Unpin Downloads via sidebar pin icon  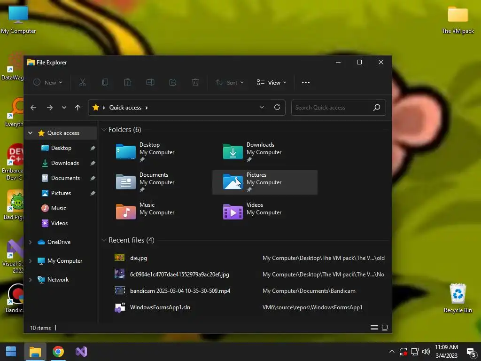93,163
